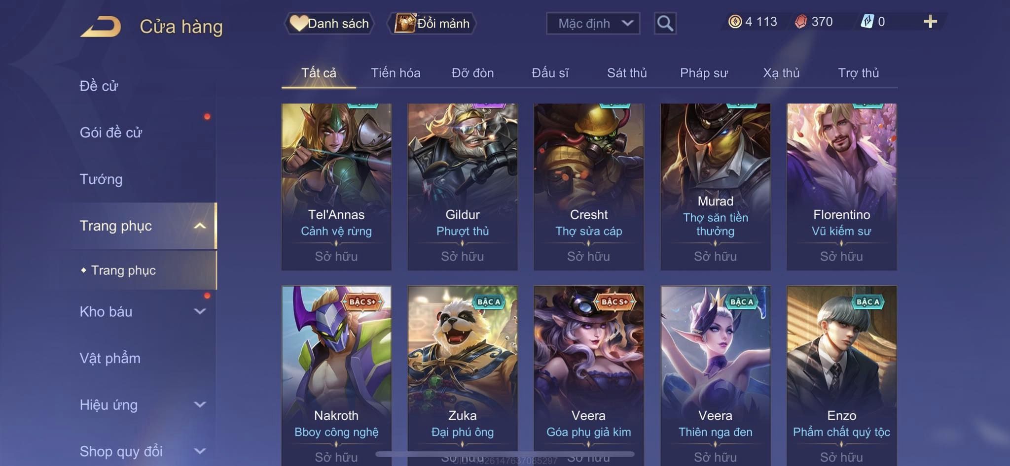Switch to the Pháp sư tab
Screen dimensions: 1010x466
[704, 73]
